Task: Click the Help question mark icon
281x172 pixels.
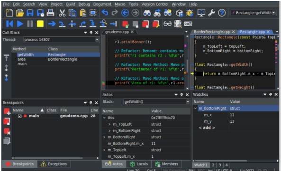Action: click(x=222, y=13)
